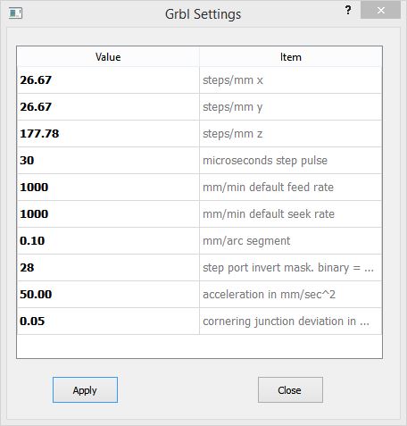
Task: Close the Grbl Settings dialog with X
Action: [x=380, y=11]
